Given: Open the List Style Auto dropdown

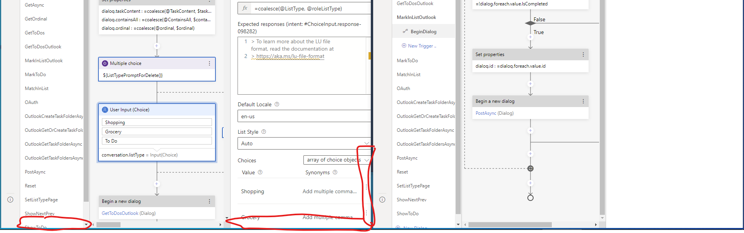Looking at the screenshot, I should pyautogui.click(x=304, y=143).
